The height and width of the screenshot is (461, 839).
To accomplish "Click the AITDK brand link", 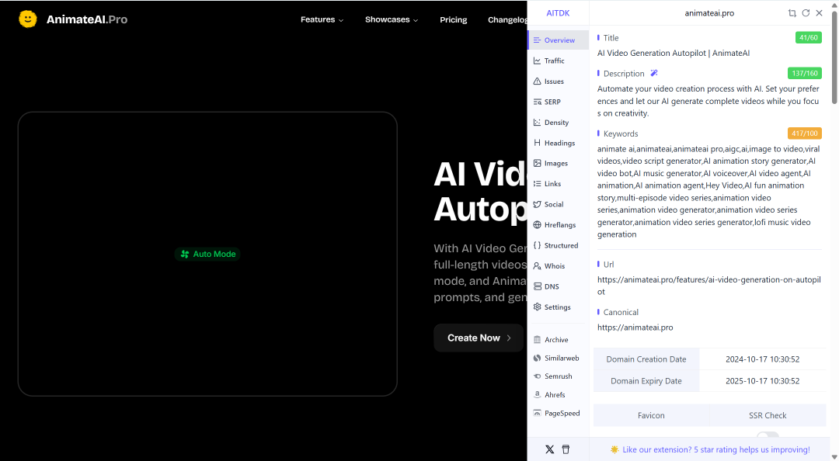I will coord(558,13).
